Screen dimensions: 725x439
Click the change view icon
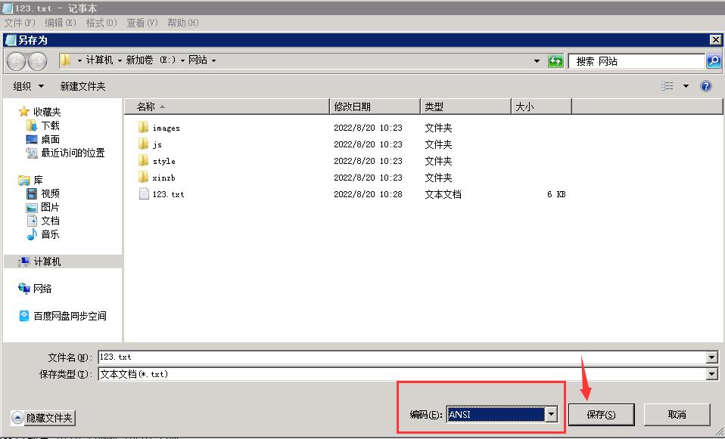point(667,86)
